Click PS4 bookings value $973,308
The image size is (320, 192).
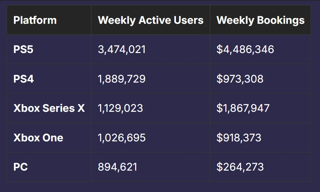click(240, 79)
